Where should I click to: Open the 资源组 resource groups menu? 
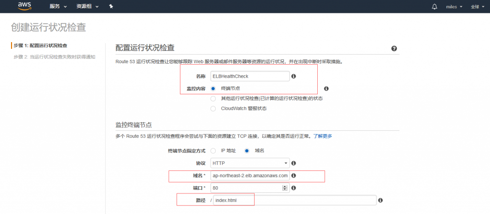pos(88,7)
